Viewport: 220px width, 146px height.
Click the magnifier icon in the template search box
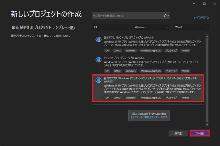point(165,15)
